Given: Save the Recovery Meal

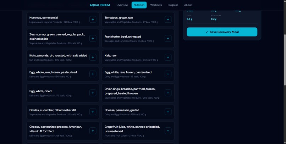Looking at the screenshot, I should 222,32.
